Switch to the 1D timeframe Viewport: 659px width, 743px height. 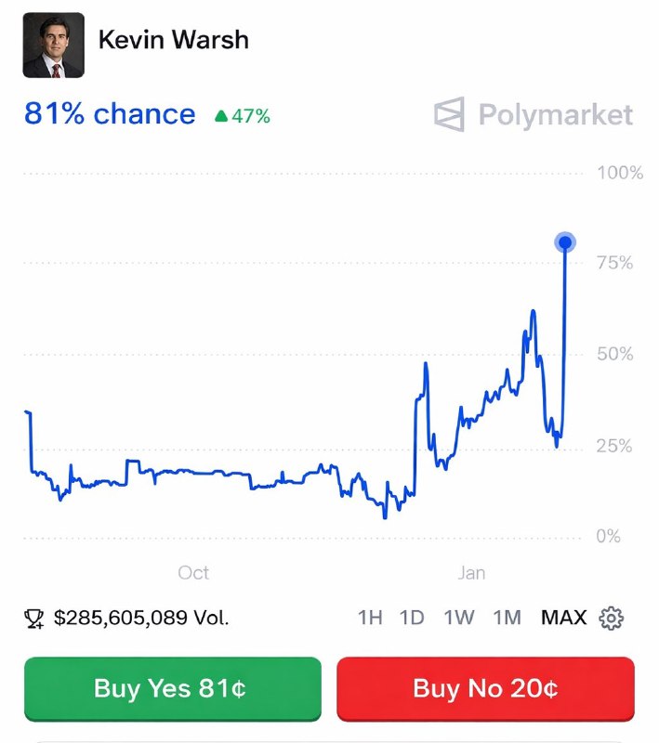(x=410, y=617)
